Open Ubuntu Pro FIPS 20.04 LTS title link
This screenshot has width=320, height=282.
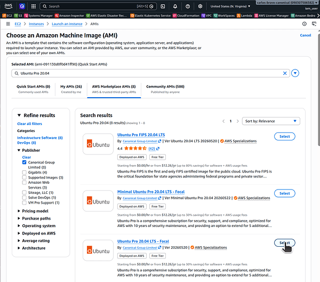(141, 135)
